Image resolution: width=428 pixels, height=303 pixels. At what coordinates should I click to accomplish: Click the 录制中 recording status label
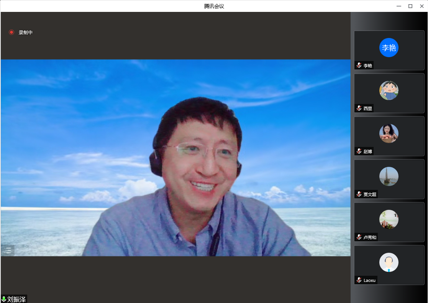click(26, 33)
